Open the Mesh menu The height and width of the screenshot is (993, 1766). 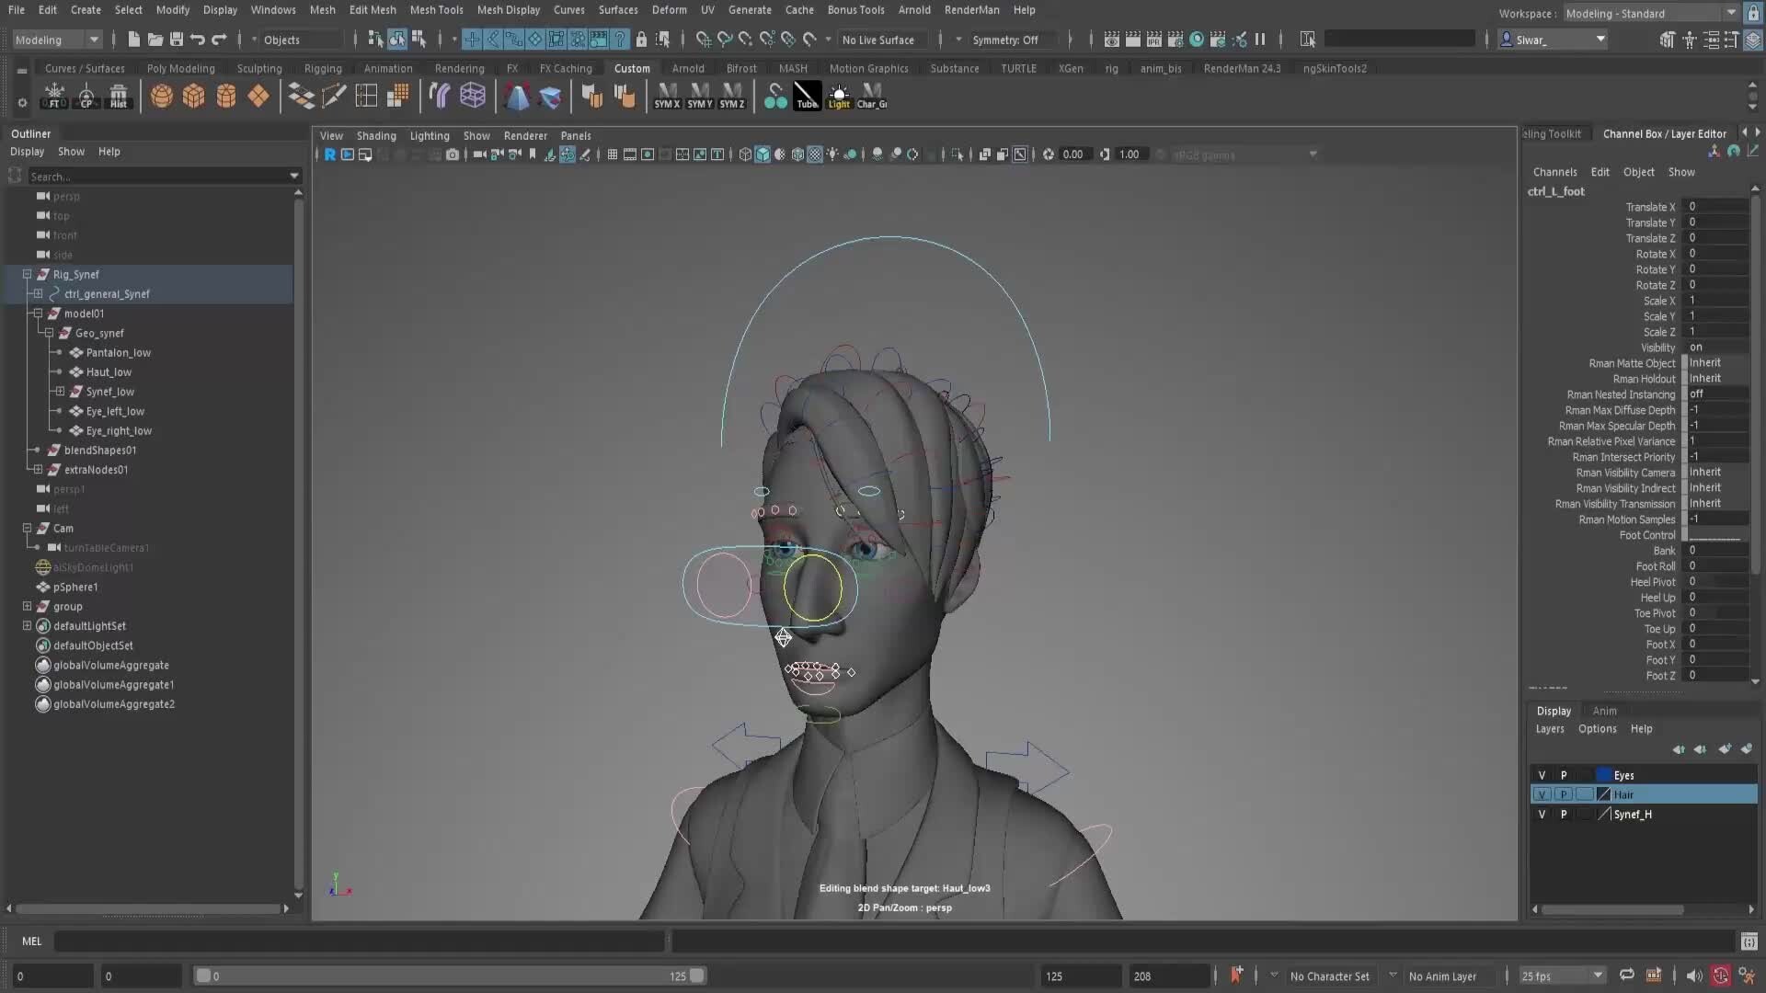323,10
